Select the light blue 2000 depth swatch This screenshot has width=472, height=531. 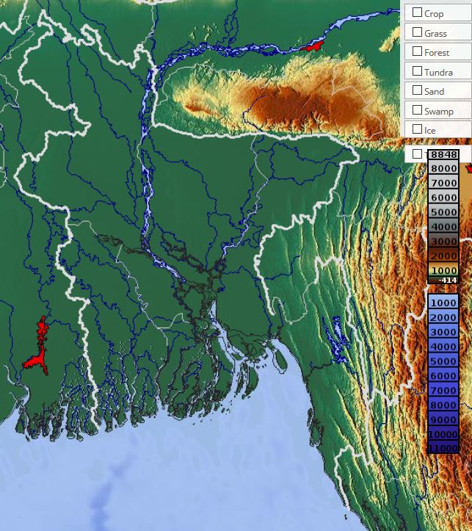pyautogui.click(x=443, y=317)
